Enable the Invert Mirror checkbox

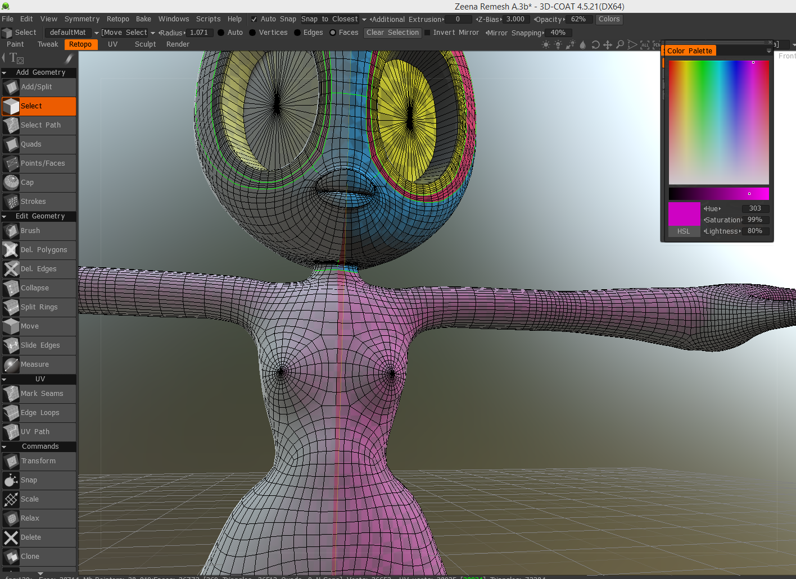pyautogui.click(x=427, y=33)
